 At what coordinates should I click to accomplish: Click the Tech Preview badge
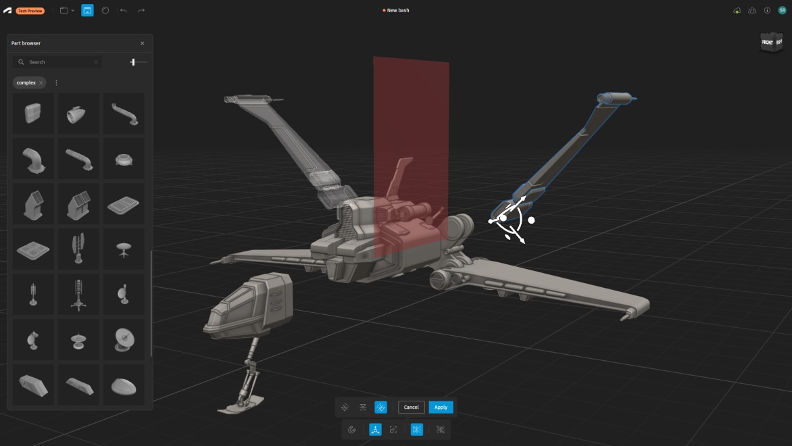[30, 11]
